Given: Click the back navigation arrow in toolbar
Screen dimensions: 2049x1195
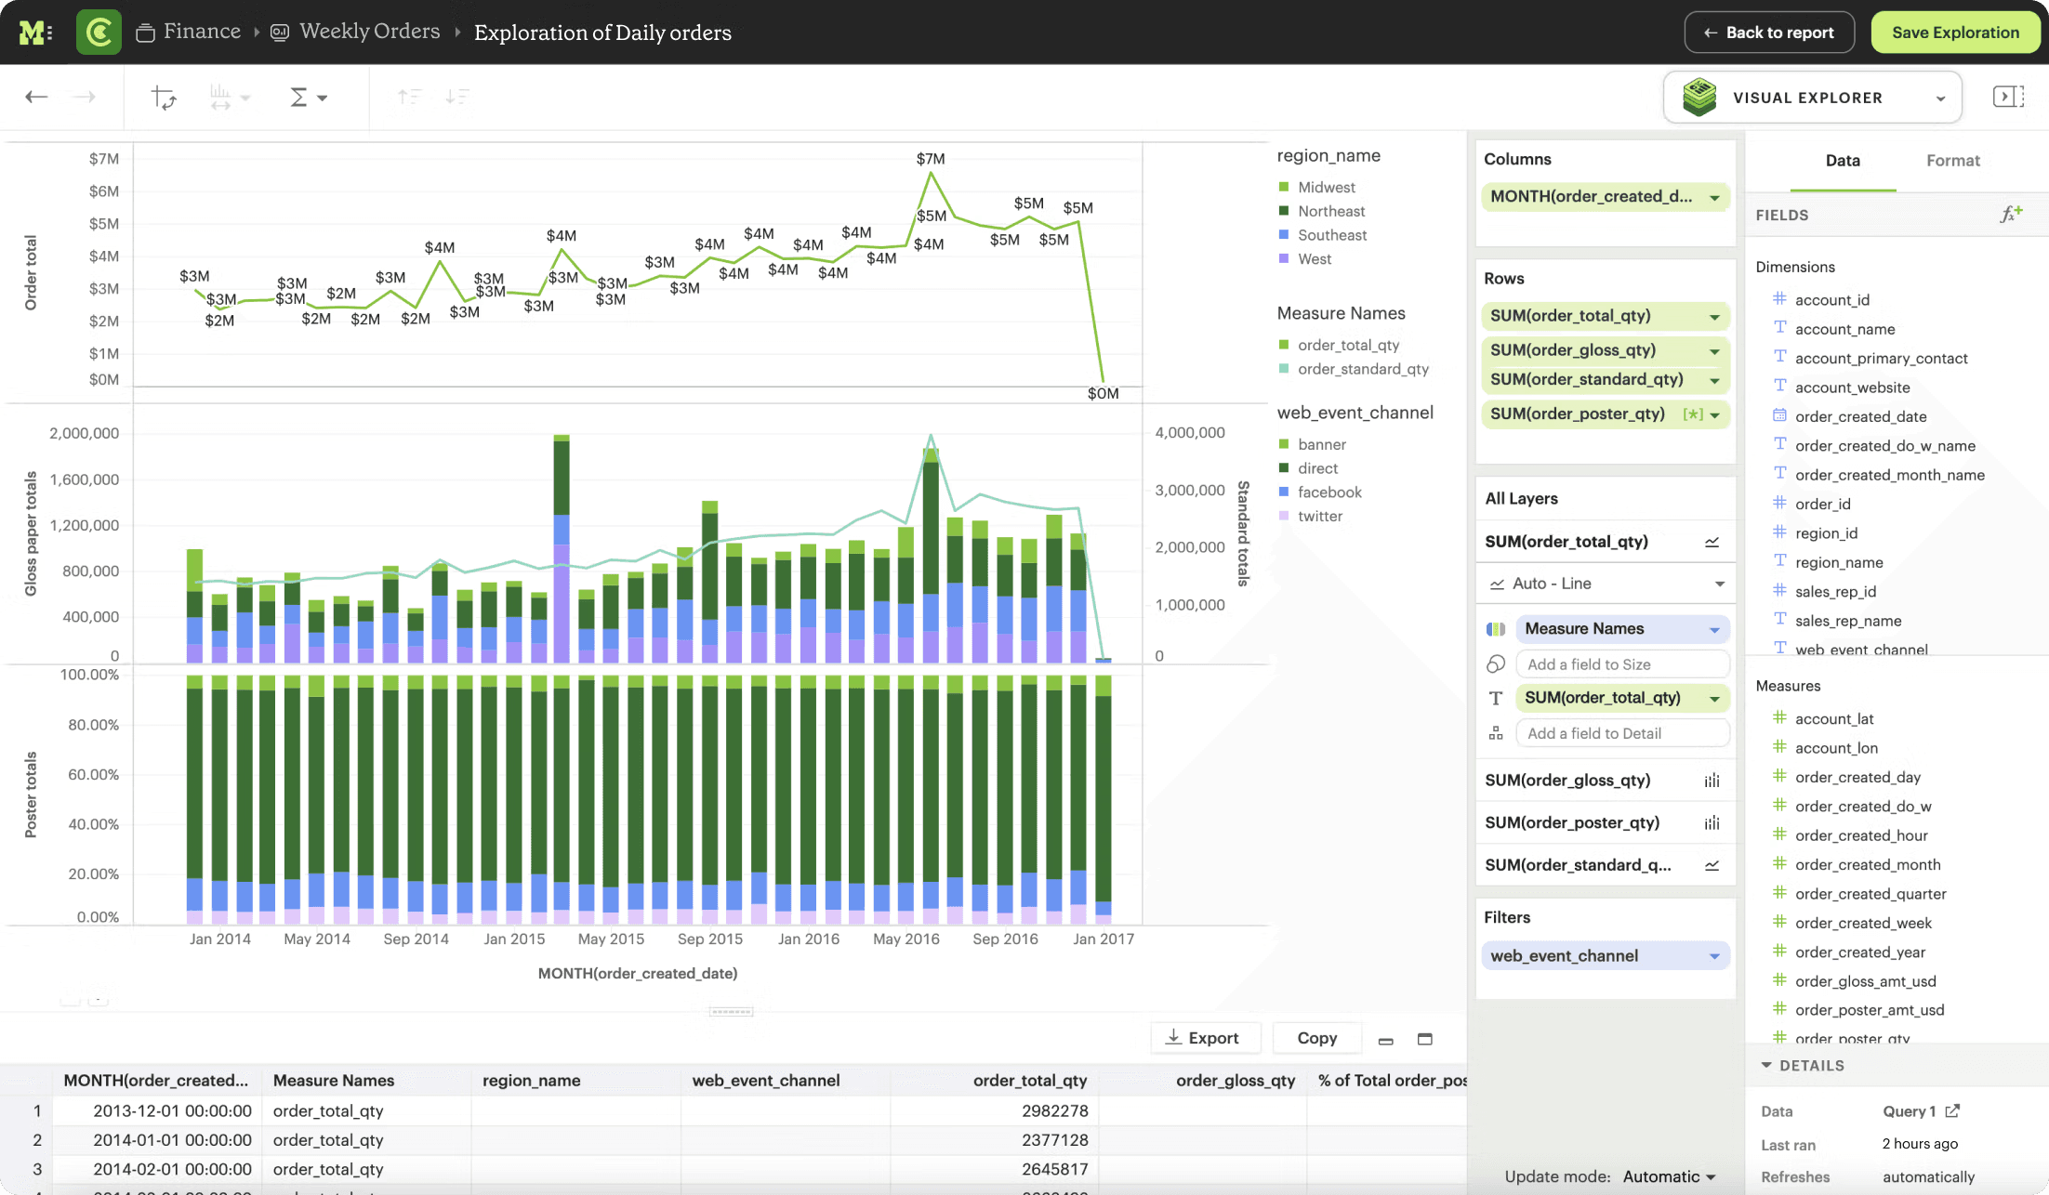Looking at the screenshot, I should coord(36,97).
